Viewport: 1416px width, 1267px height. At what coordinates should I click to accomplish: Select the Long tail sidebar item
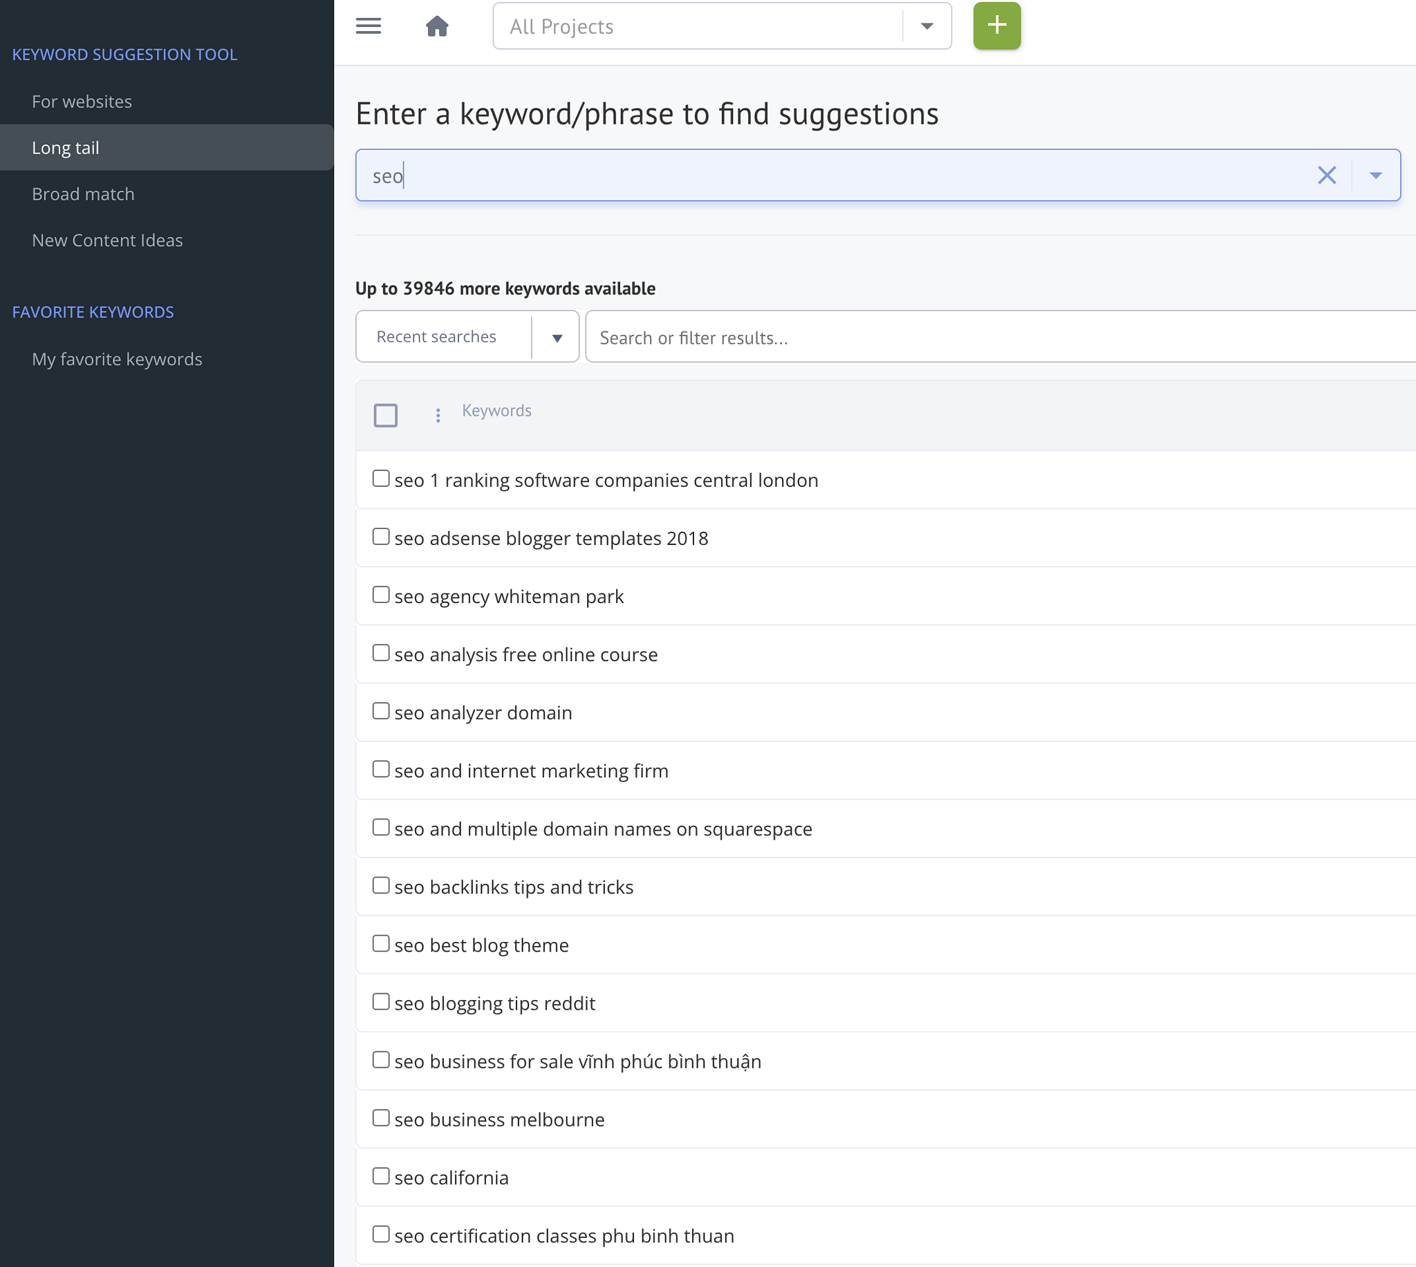click(66, 147)
